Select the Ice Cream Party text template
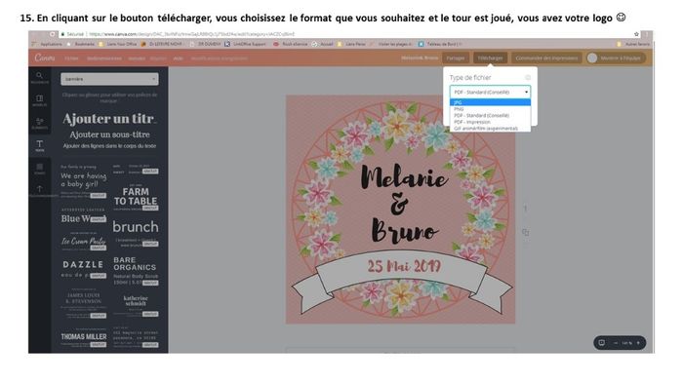The image size is (683, 383). coord(84,241)
